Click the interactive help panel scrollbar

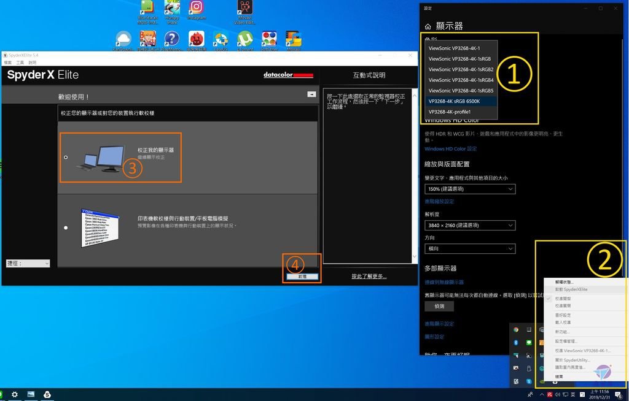(415, 176)
